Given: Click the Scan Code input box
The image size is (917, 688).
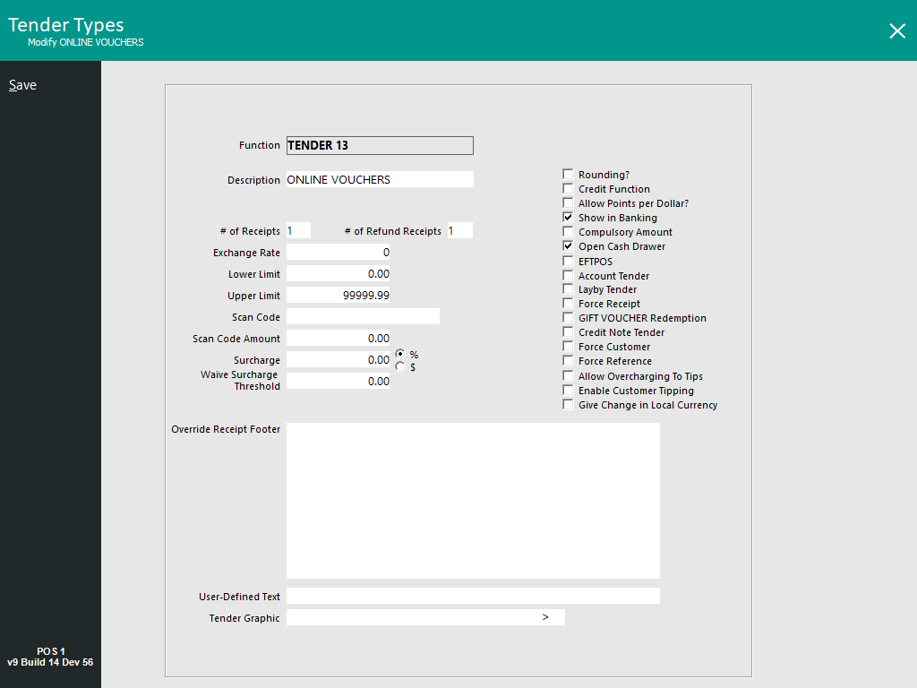Looking at the screenshot, I should [363, 317].
